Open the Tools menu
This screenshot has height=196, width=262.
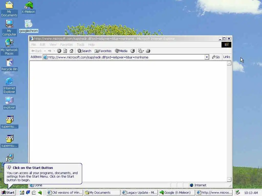(81, 44)
